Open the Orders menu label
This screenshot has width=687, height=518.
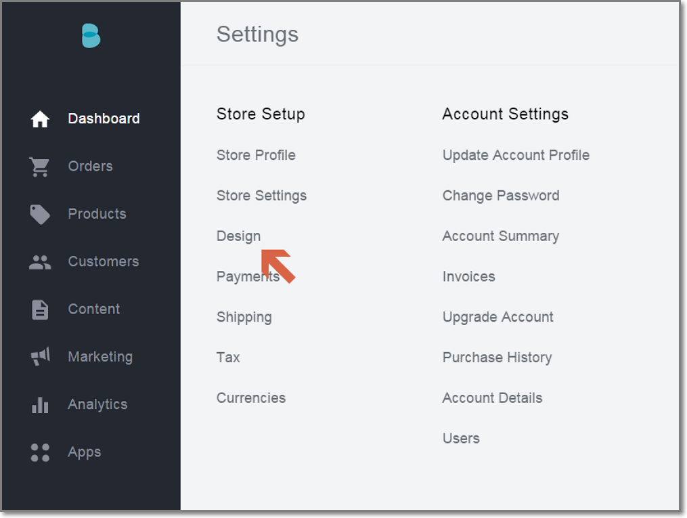click(x=90, y=167)
